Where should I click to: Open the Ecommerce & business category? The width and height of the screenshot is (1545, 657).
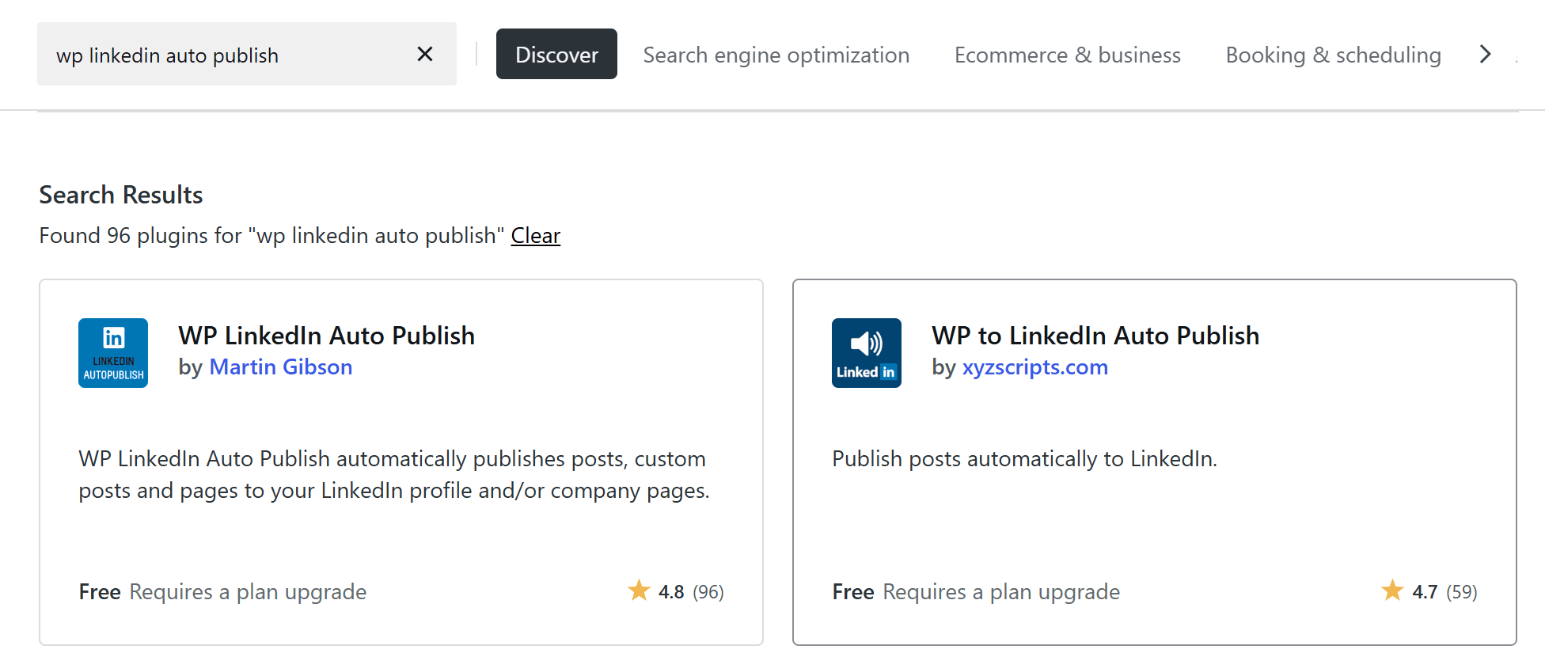tap(1067, 55)
